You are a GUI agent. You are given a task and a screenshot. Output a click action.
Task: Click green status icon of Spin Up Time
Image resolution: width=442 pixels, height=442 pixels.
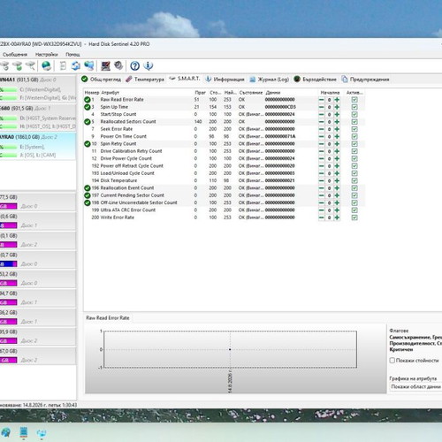click(88, 107)
